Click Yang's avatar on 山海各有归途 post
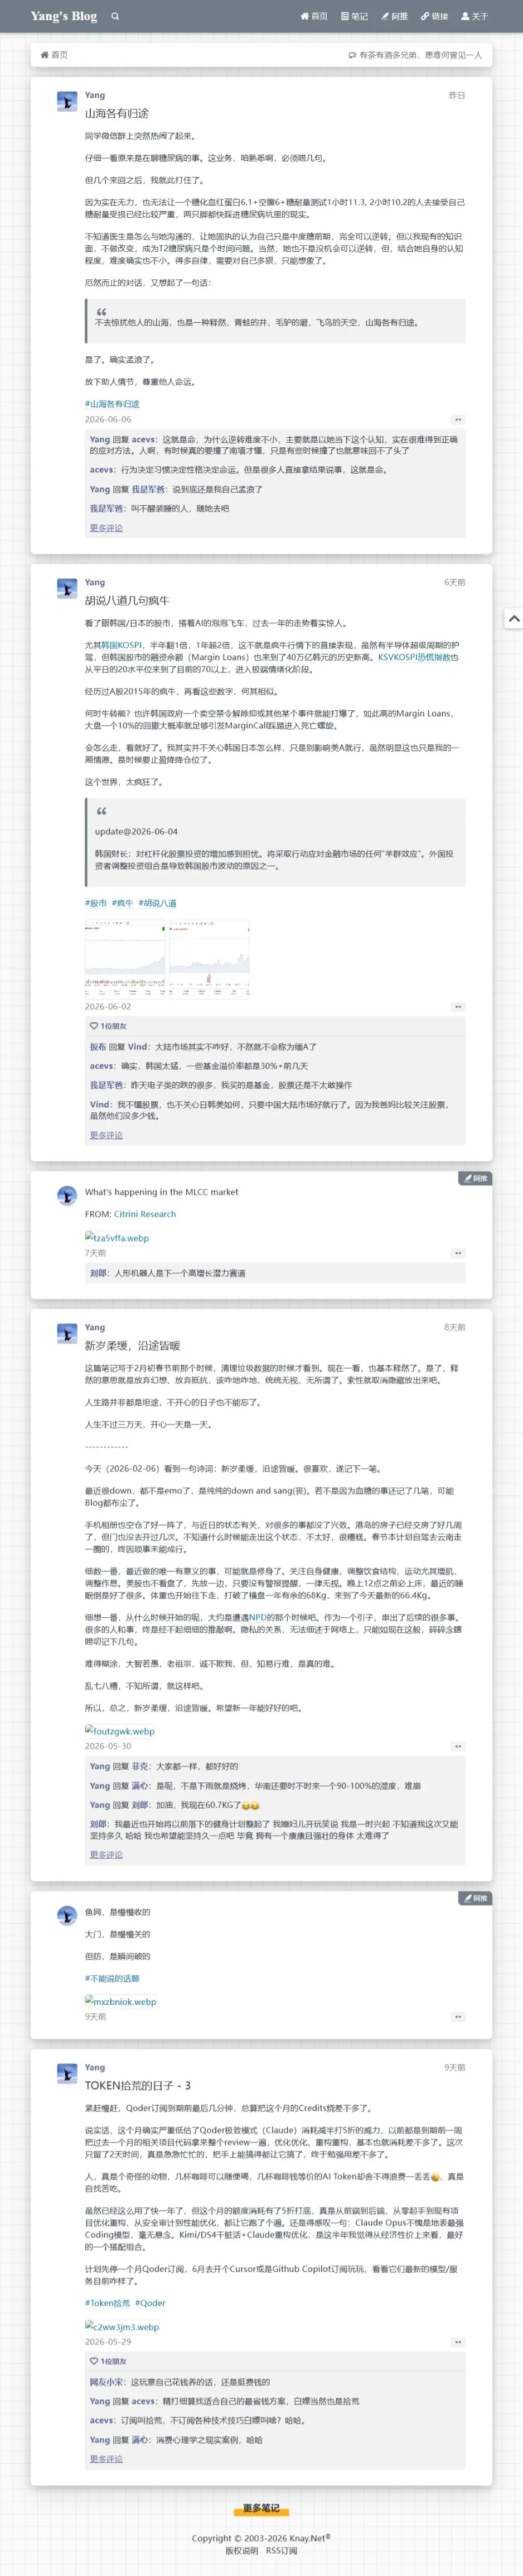The width and height of the screenshot is (523, 2576). 67,101
